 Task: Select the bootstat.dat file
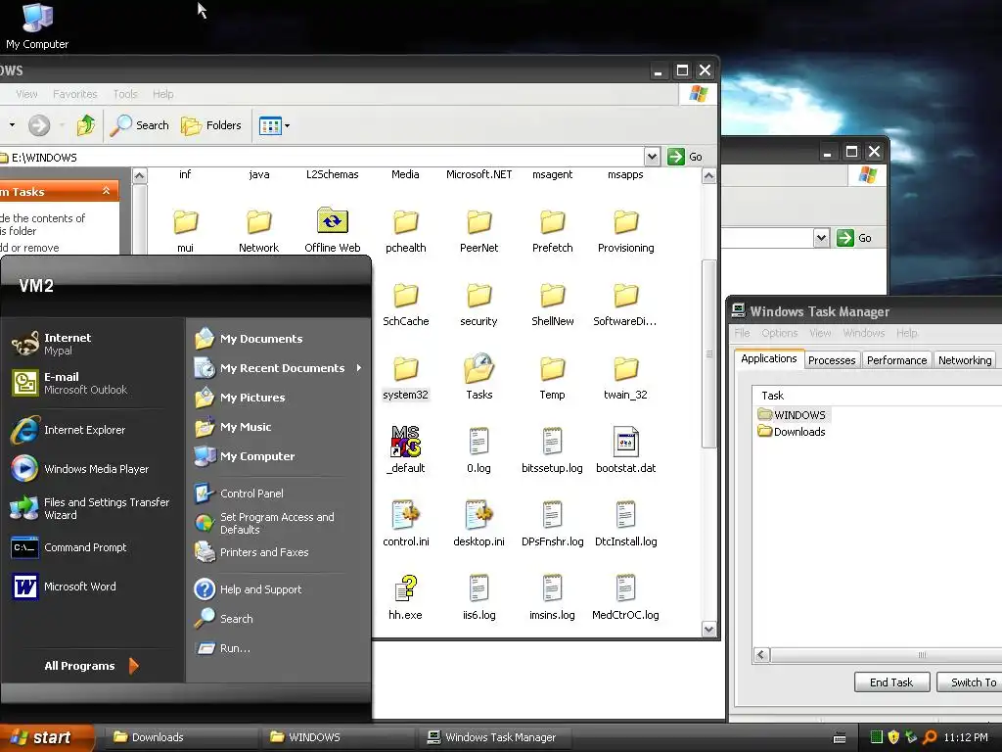(x=625, y=450)
